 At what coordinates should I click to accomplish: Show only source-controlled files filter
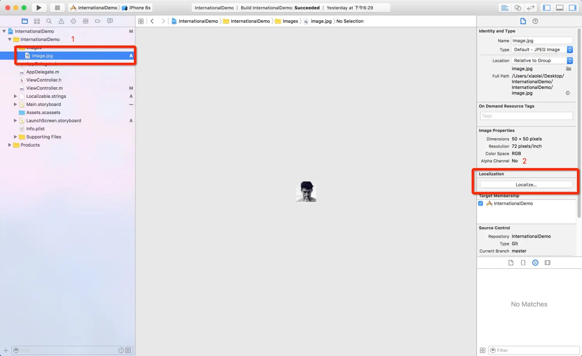128,350
